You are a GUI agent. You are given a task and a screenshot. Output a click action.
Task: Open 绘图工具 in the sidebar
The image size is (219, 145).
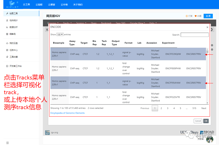click(x=13, y=13)
